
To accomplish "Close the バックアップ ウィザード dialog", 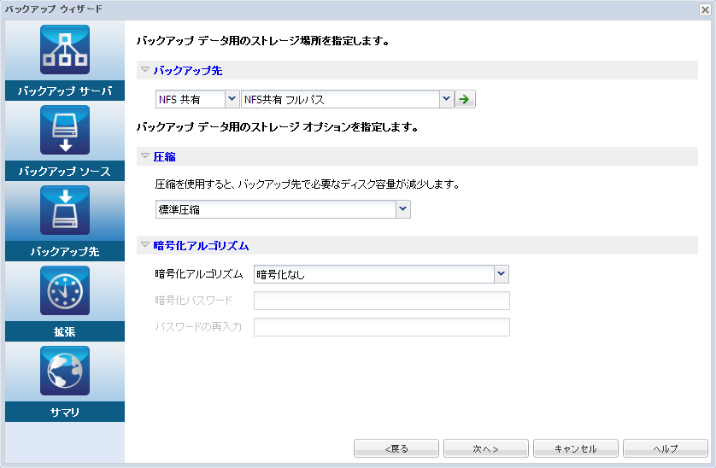I will [x=705, y=9].
